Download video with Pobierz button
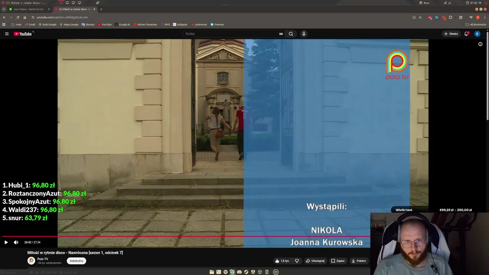 tap(359, 261)
